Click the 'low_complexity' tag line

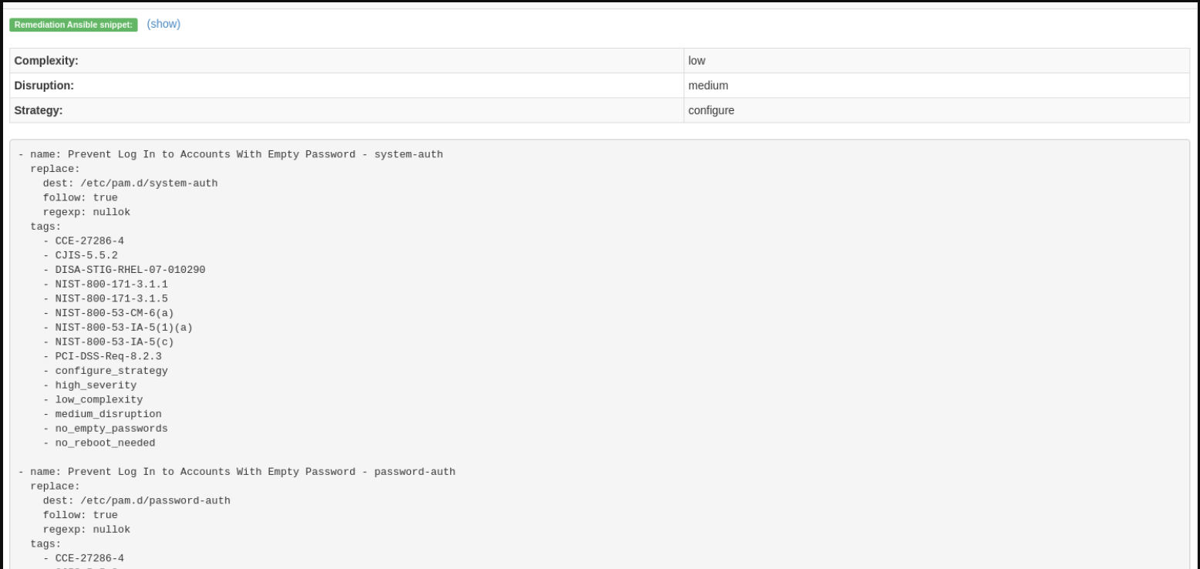(93, 400)
